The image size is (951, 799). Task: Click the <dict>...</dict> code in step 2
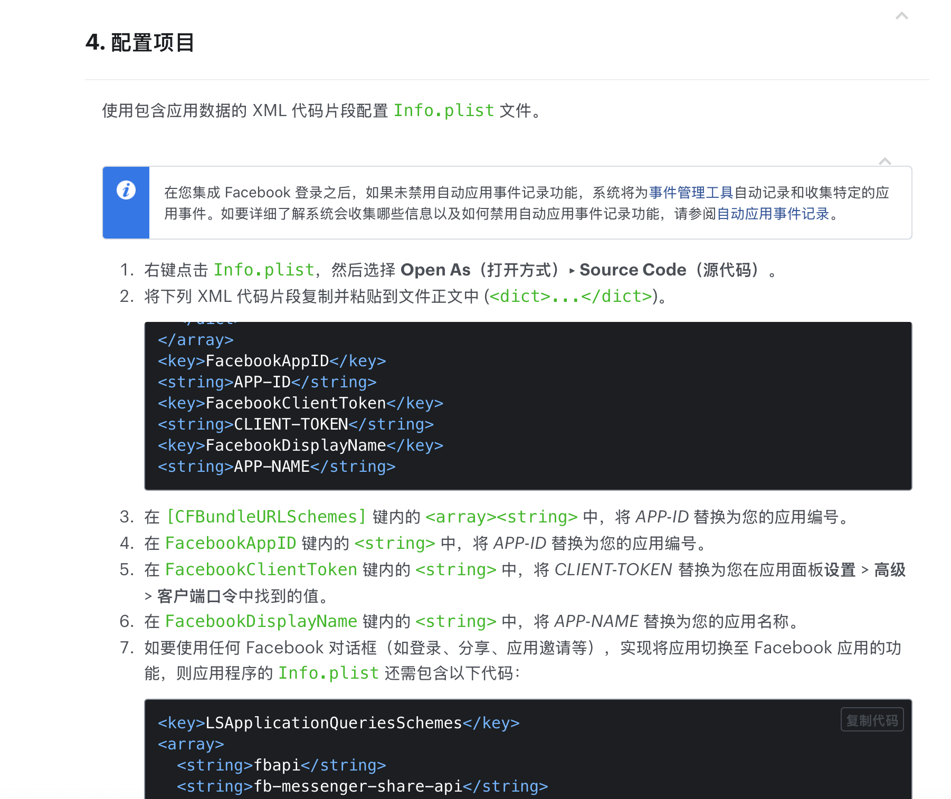click(x=570, y=296)
